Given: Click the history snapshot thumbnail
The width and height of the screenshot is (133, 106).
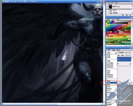Looking at the screenshot, I should [x=111, y=7].
